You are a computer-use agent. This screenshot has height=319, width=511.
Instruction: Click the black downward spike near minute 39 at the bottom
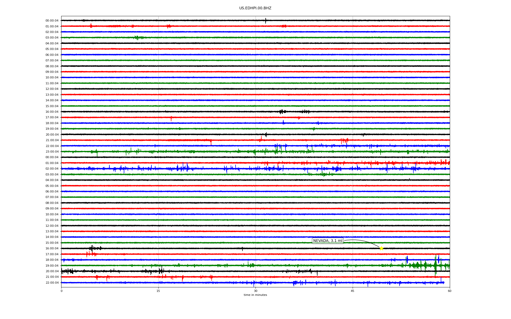tap(317, 273)
